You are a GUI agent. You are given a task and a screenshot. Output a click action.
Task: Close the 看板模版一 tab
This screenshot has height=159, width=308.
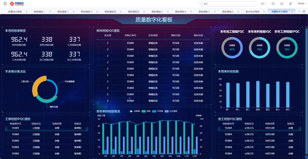50,12
